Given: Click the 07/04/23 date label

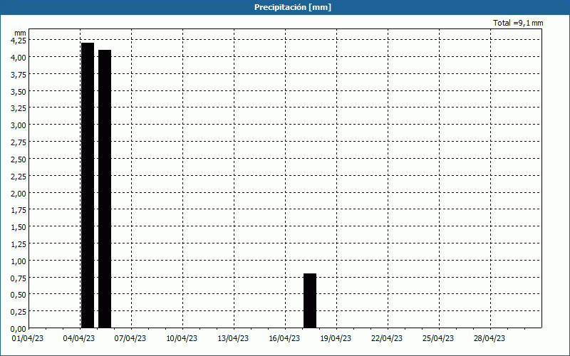Looking at the screenshot, I should click(130, 338).
